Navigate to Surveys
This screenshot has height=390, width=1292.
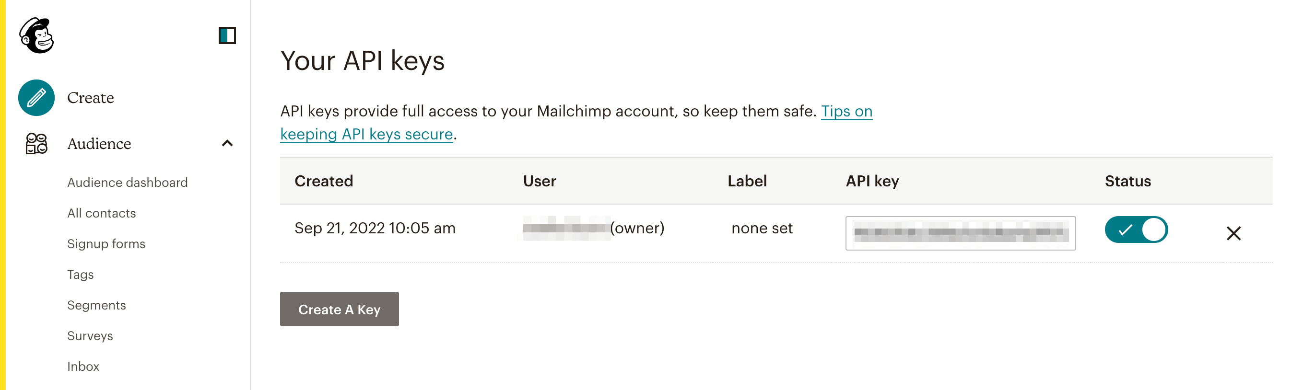[x=90, y=336]
